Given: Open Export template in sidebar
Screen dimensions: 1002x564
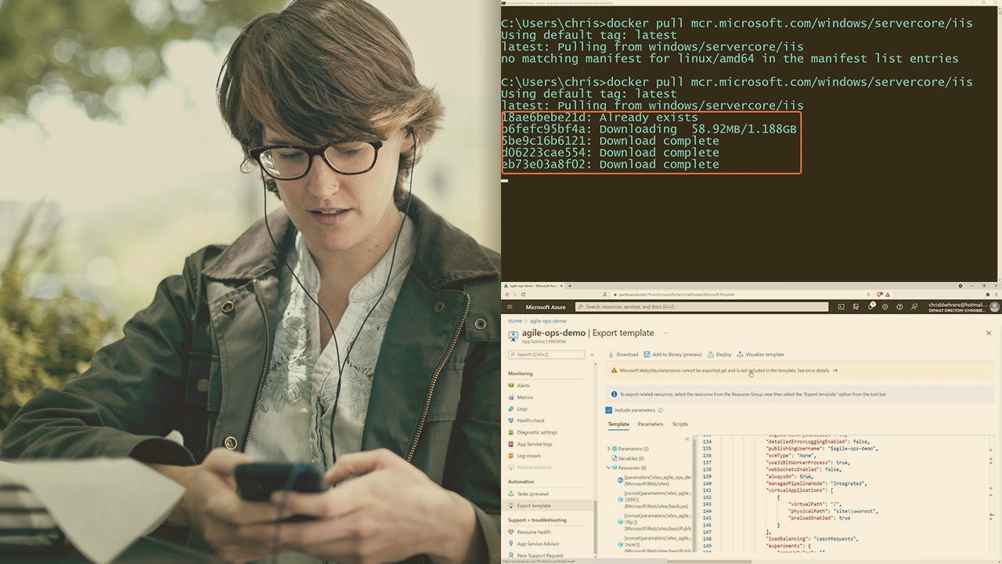Looking at the screenshot, I should (x=533, y=506).
